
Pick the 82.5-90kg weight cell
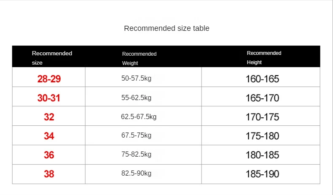coord(136,173)
